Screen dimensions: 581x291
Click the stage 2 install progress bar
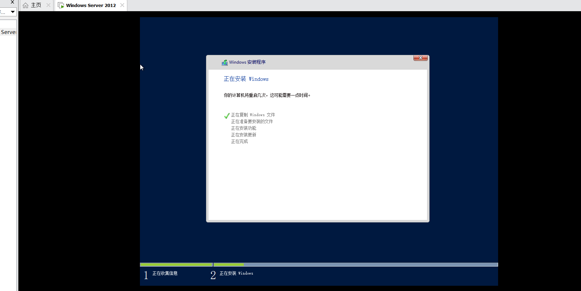[x=356, y=265]
